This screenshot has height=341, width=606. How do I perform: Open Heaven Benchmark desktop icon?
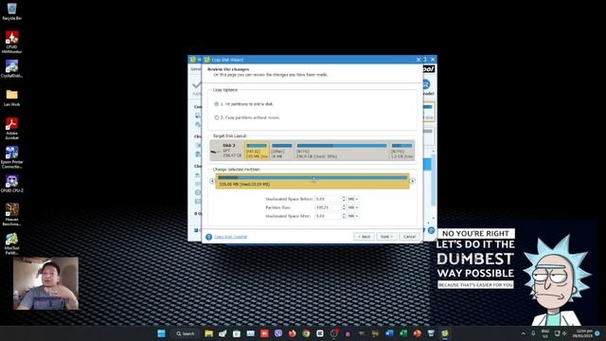pos(12,214)
